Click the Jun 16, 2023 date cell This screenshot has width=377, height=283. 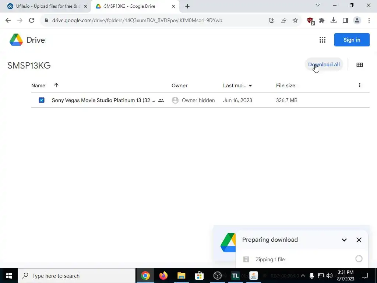pos(237,100)
